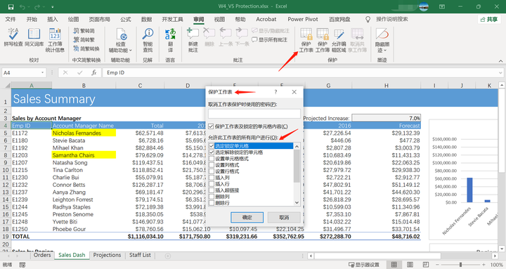This screenshot has height=269, width=506.
Task: Add a new sheet with plus icon
Action: pos(168,256)
